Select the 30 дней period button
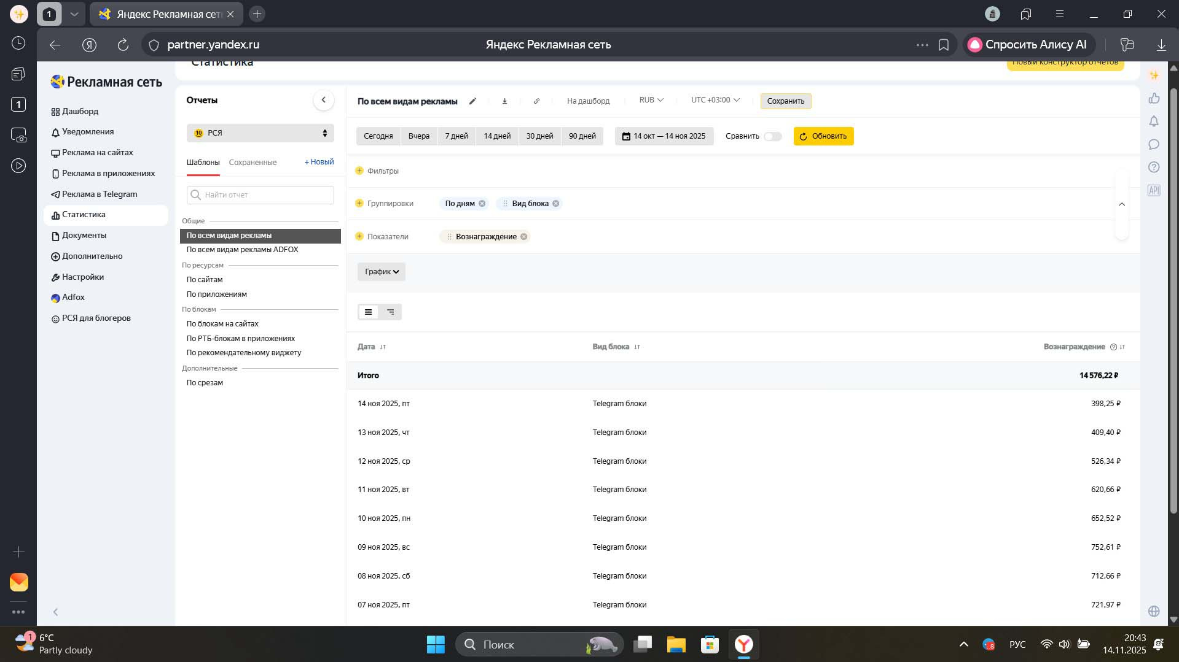 [539, 136]
